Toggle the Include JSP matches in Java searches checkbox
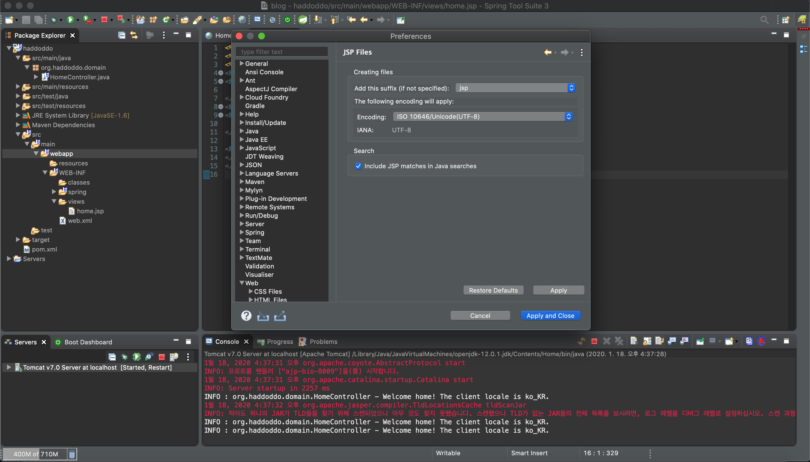 pos(358,166)
